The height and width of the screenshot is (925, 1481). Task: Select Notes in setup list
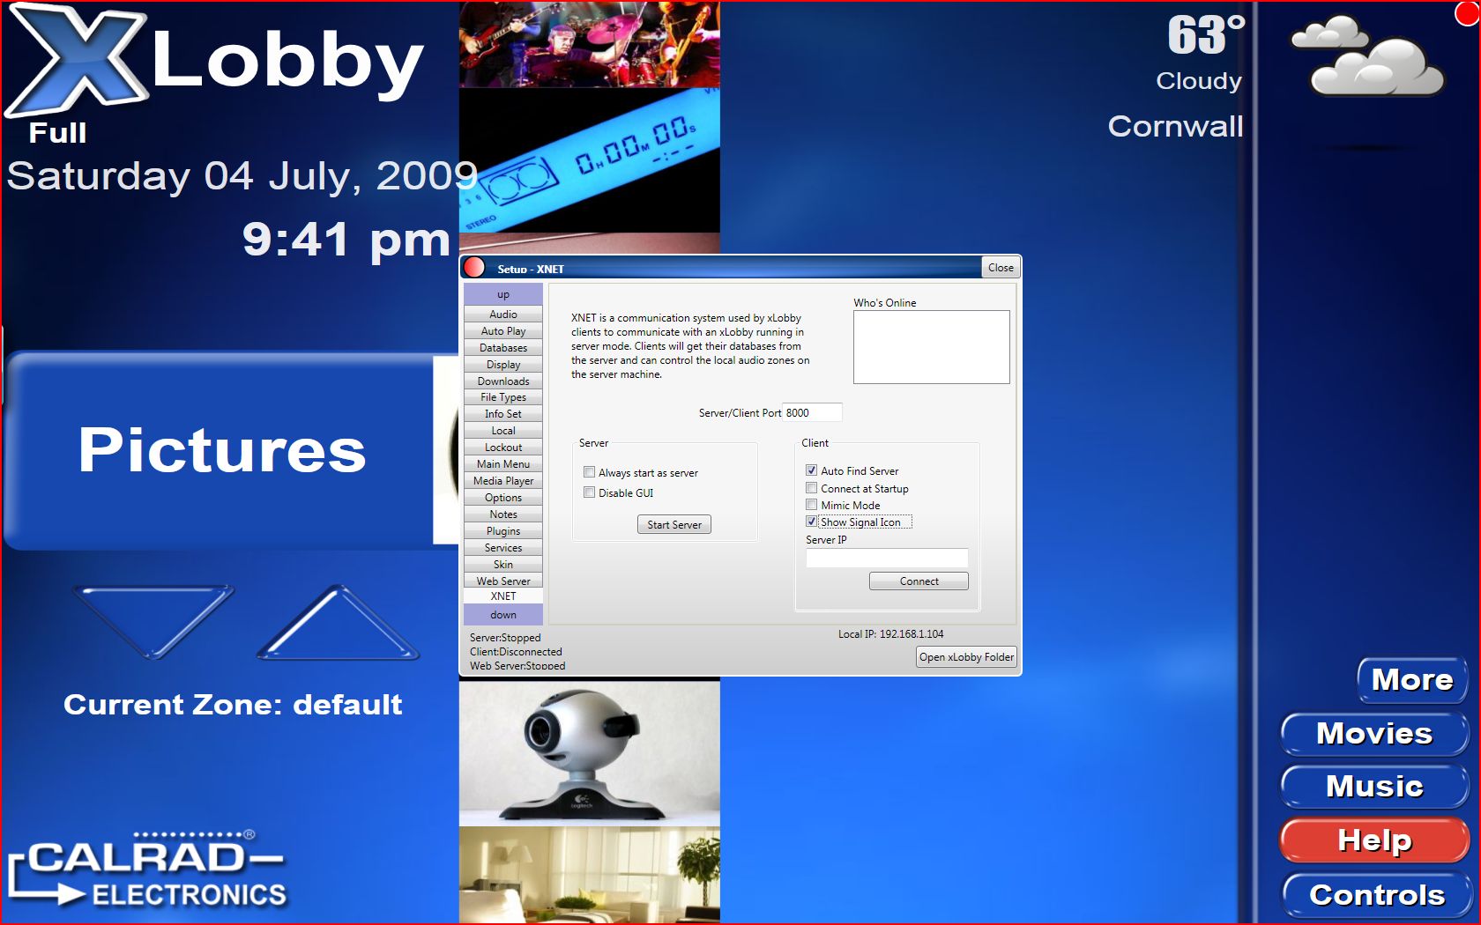click(x=503, y=514)
